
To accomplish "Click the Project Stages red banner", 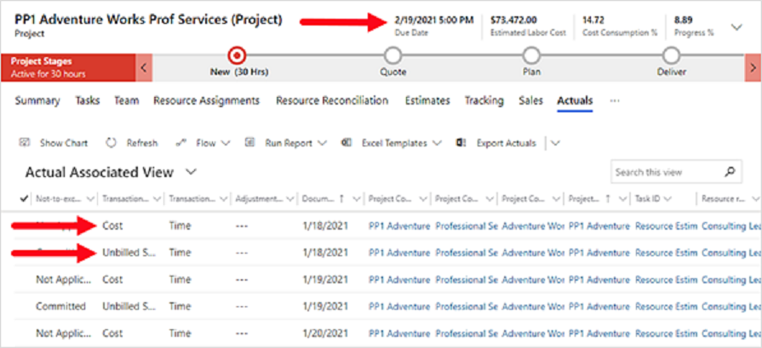I will click(x=67, y=67).
